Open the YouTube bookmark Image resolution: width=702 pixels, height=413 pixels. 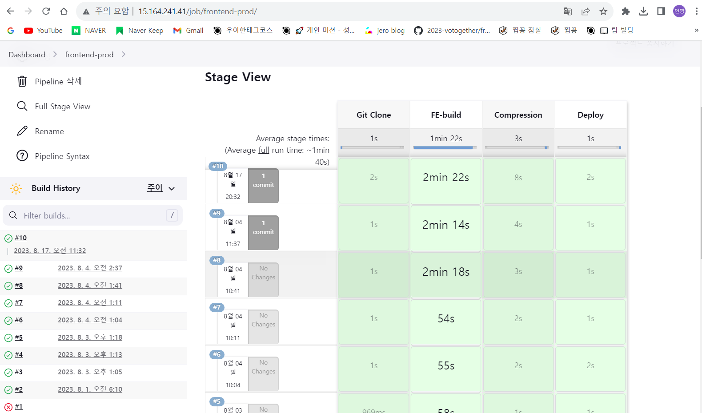43,30
